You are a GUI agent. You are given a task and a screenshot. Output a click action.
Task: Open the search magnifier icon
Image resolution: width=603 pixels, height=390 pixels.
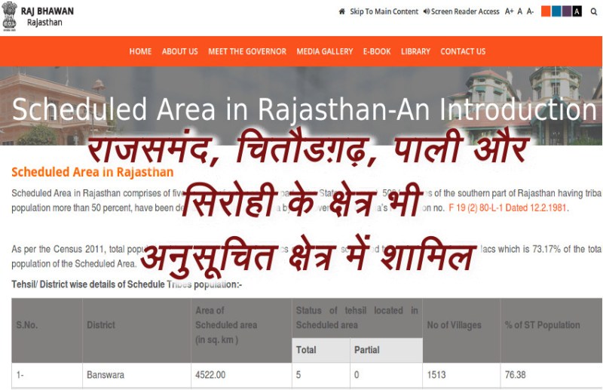(x=594, y=12)
